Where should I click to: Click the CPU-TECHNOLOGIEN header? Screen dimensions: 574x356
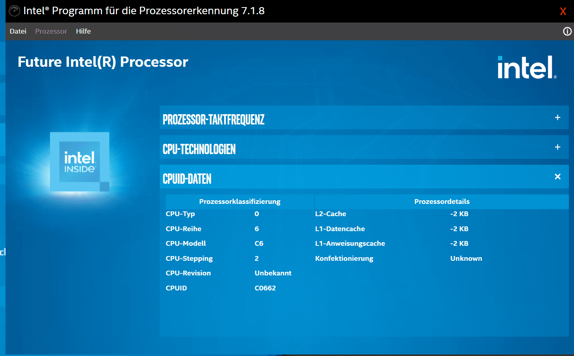pyautogui.click(x=364, y=147)
